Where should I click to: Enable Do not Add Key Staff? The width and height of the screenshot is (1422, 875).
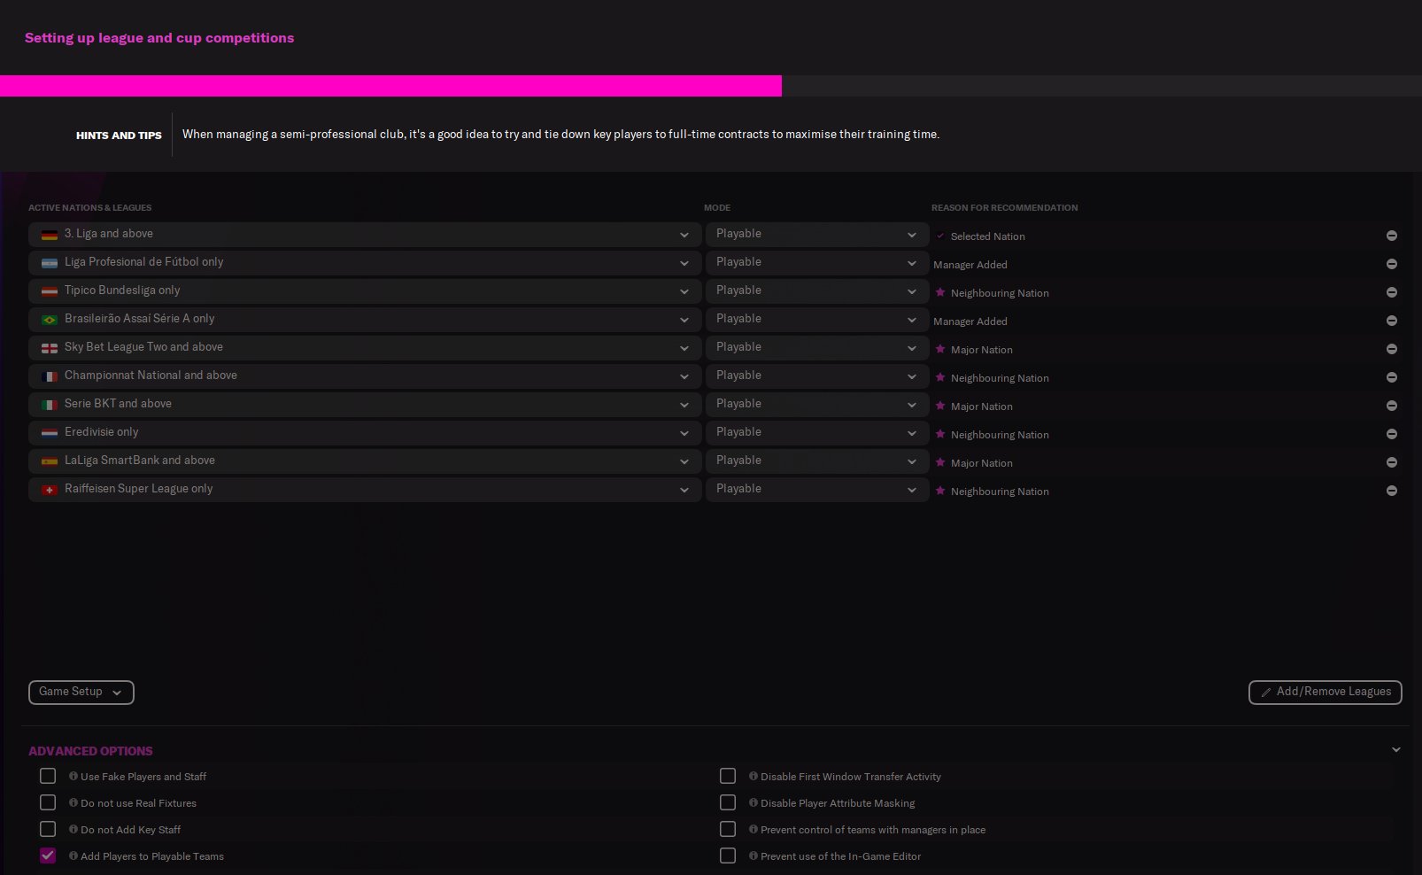tap(48, 829)
